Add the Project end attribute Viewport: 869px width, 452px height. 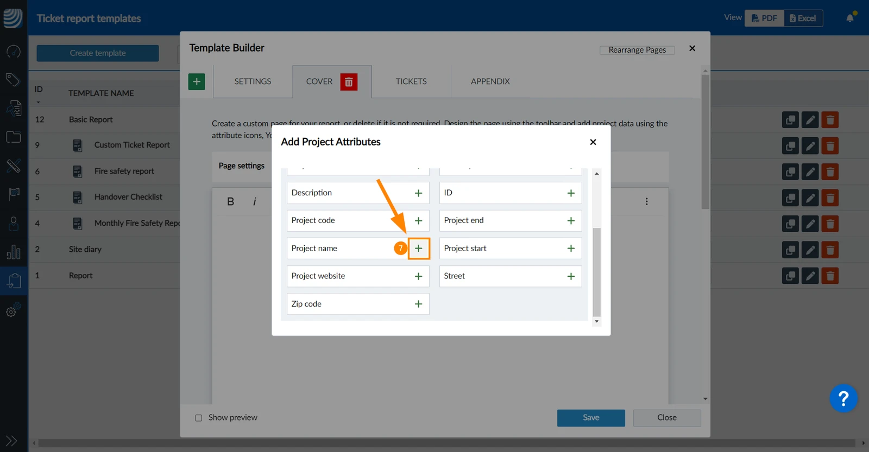[x=571, y=221]
